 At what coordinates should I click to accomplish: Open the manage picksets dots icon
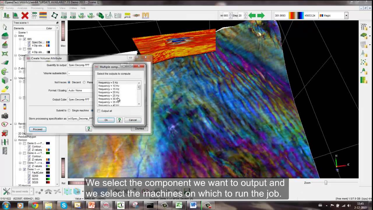[x=363, y=62]
